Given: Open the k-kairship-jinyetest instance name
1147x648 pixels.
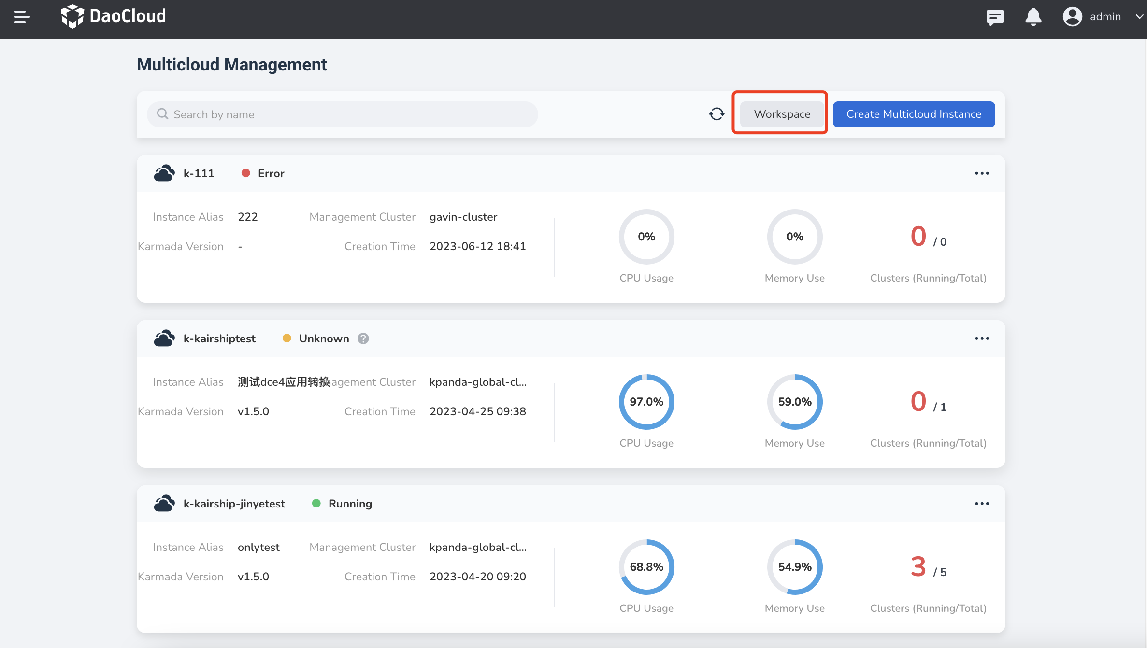Looking at the screenshot, I should pos(234,504).
